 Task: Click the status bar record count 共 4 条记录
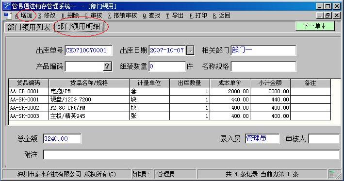pyautogui.click(x=242, y=174)
